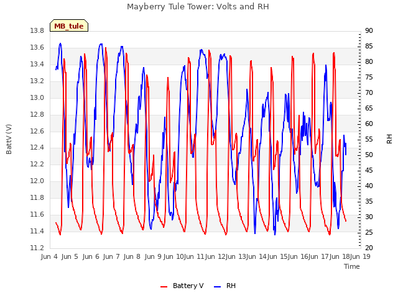Click the 85 right axis tick label

[369, 46]
